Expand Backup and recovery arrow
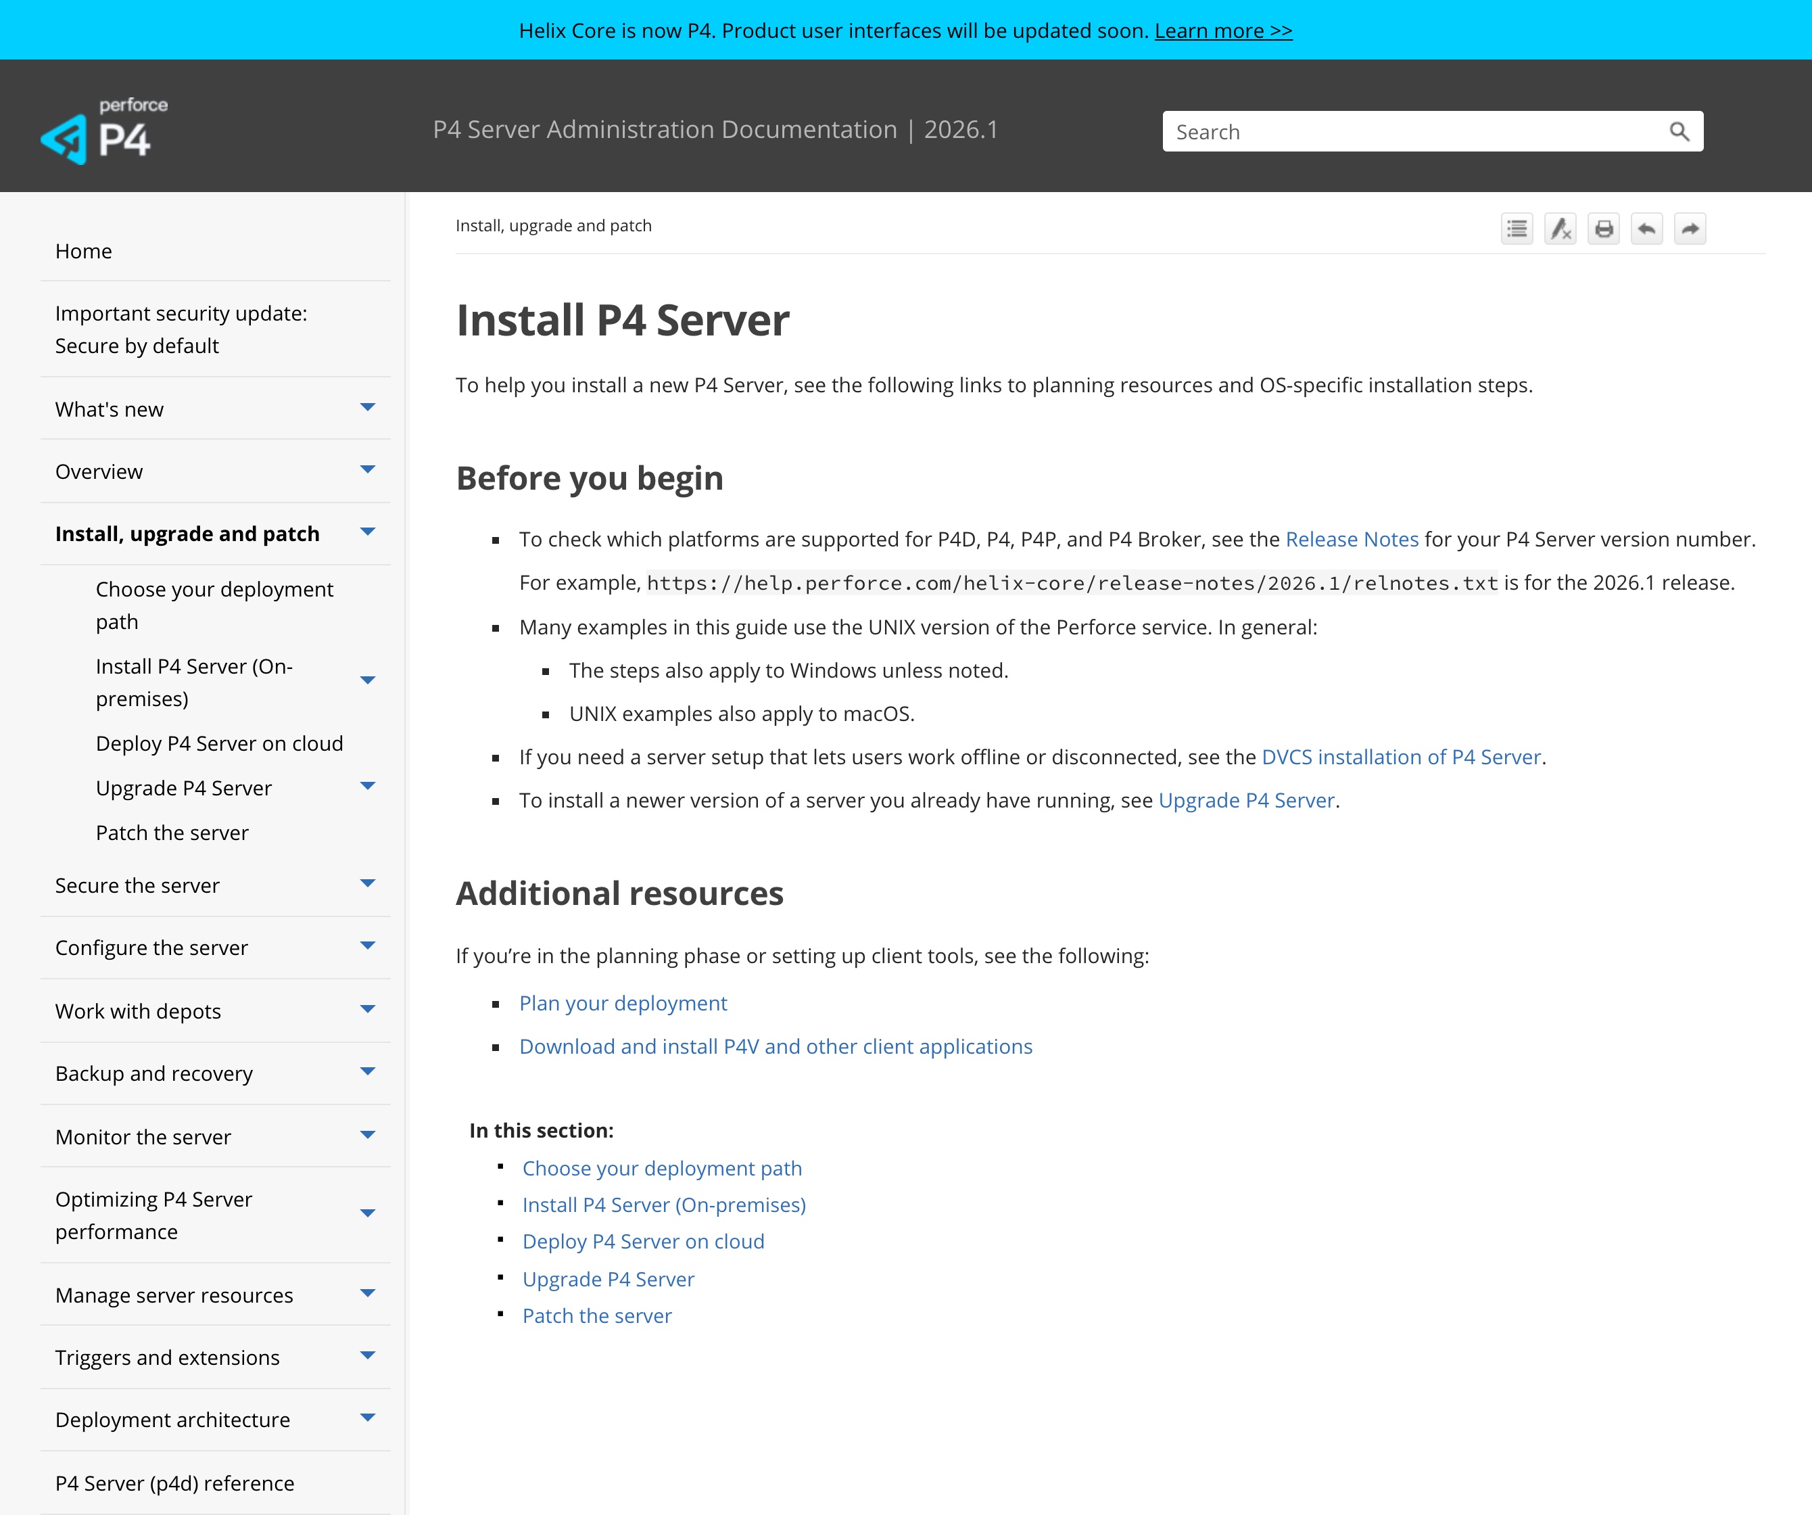 [368, 1071]
